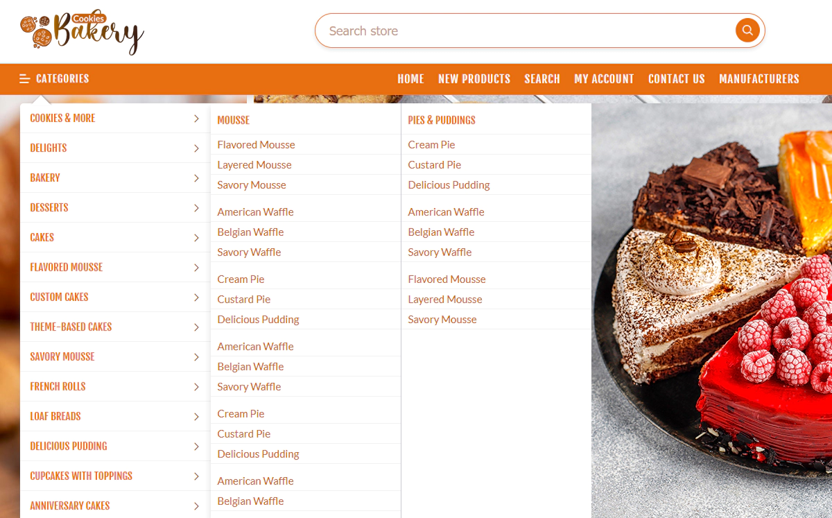Select Flavored Mousse under the MOUSSE heading
The height and width of the screenshot is (518, 832).
tap(257, 144)
